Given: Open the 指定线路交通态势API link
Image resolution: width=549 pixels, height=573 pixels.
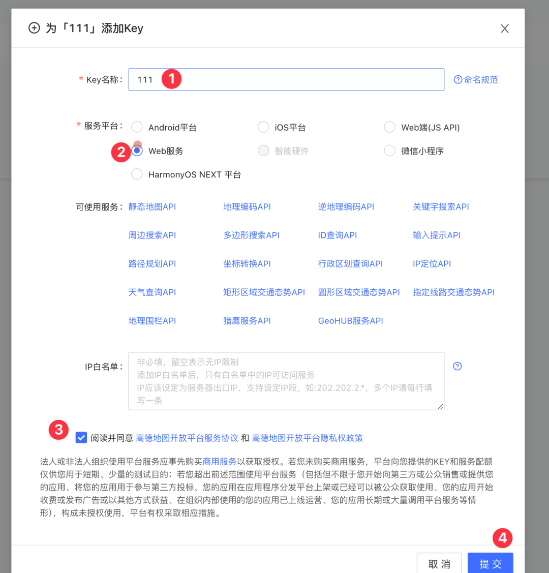Looking at the screenshot, I should tap(453, 292).
